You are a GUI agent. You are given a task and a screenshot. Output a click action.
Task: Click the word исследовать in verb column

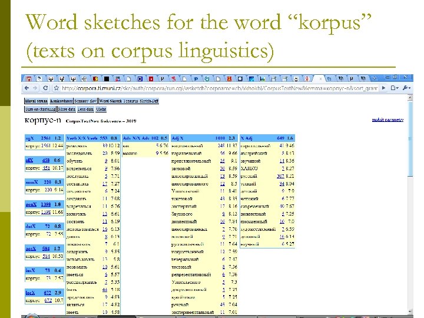[79, 153]
